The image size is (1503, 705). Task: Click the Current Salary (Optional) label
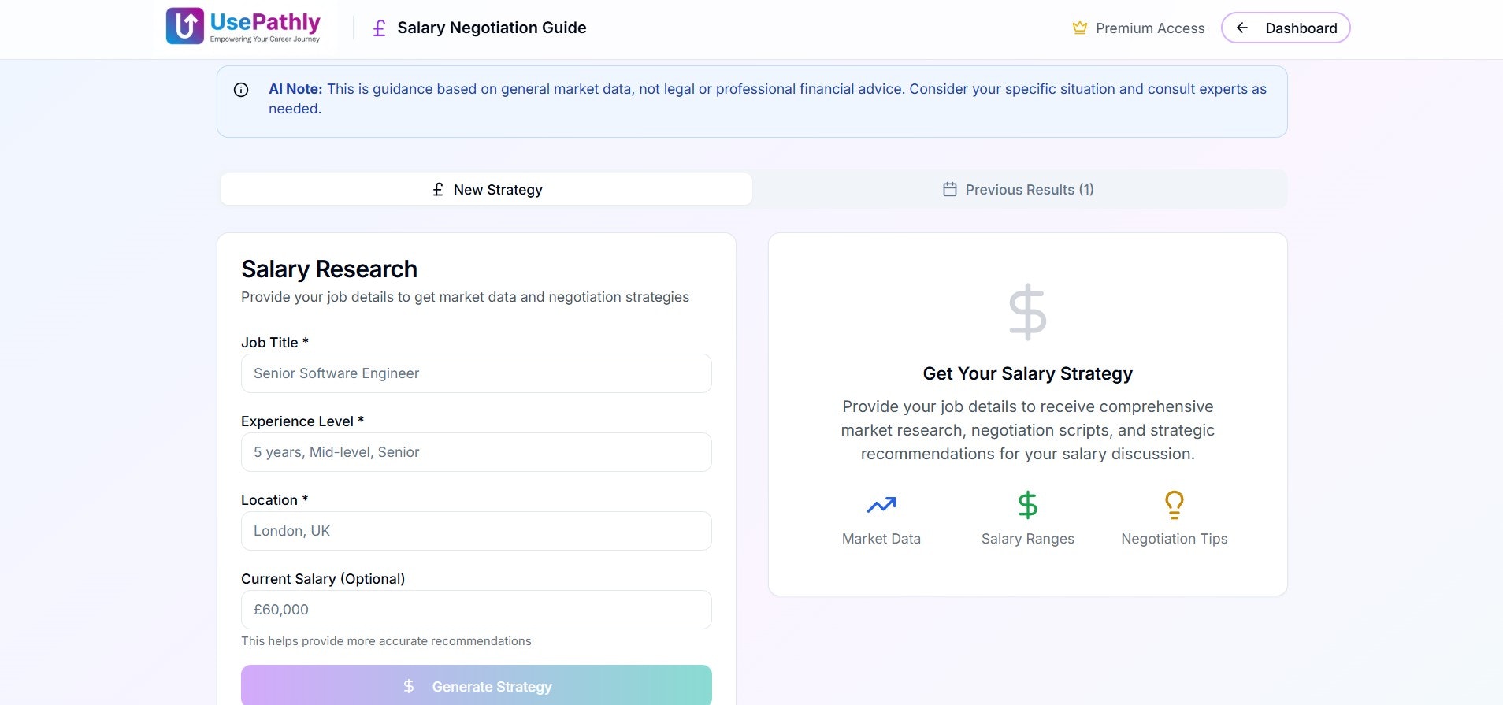[323, 579]
